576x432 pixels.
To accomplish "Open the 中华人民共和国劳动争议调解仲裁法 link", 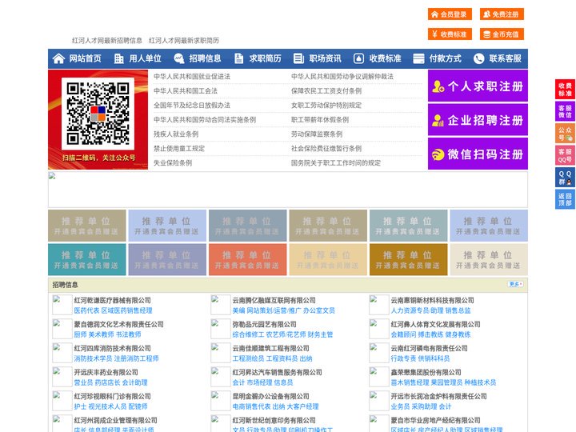I will (342, 77).
